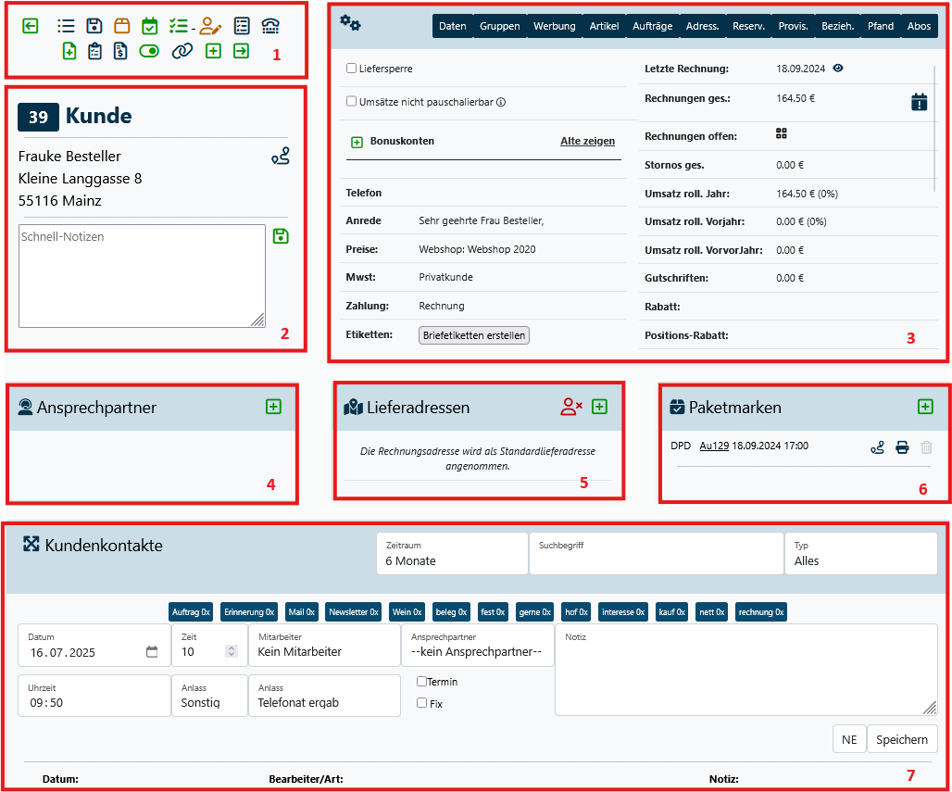952x792 pixels.
Task: Save the Schnell-Notizen with green disk icon
Action: click(281, 237)
